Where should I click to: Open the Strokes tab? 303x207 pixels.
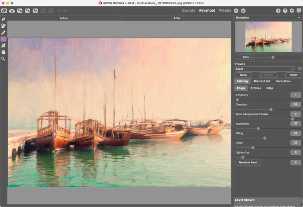[x=256, y=88]
